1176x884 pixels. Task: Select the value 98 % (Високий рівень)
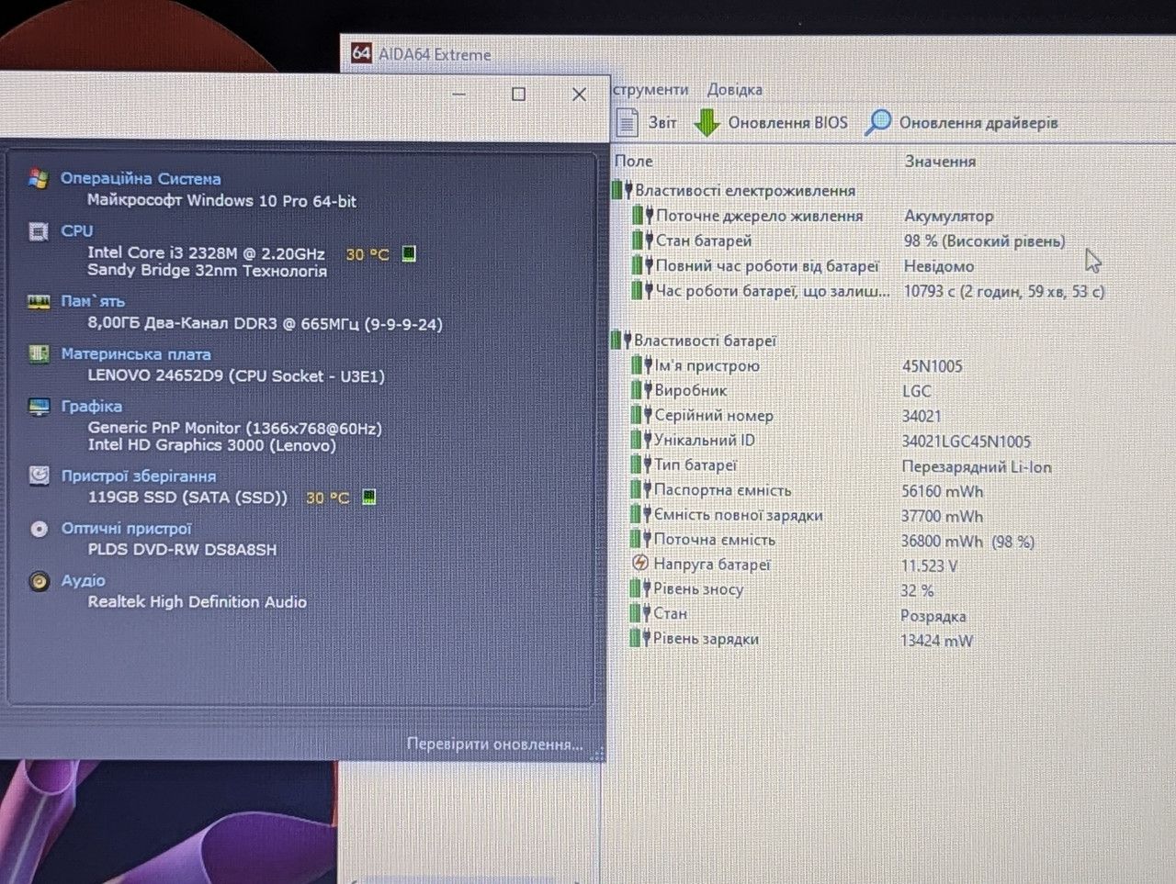pyautogui.click(x=984, y=241)
